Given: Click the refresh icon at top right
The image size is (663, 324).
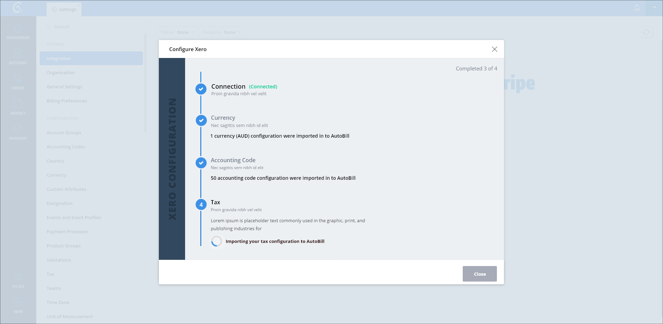Looking at the screenshot, I should click(646, 32).
